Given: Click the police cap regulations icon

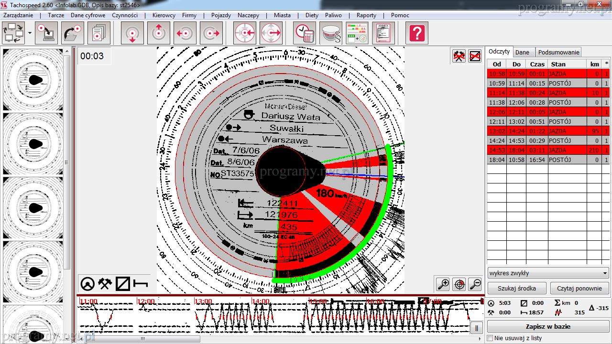Looking at the screenshot, I should click(331, 33).
